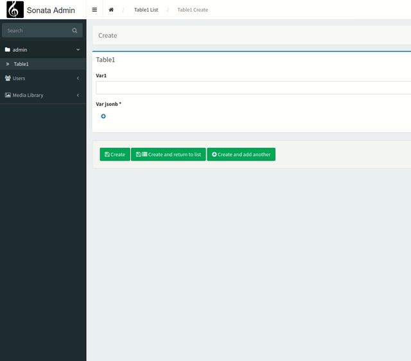The image size is (411, 361).
Task: Click the green Create button
Action: click(x=115, y=154)
